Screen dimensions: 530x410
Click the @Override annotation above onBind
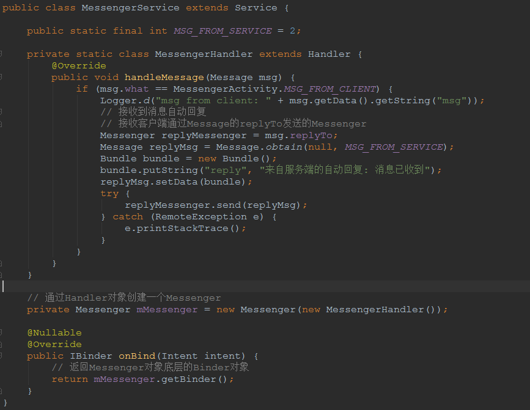click(x=54, y=345)
